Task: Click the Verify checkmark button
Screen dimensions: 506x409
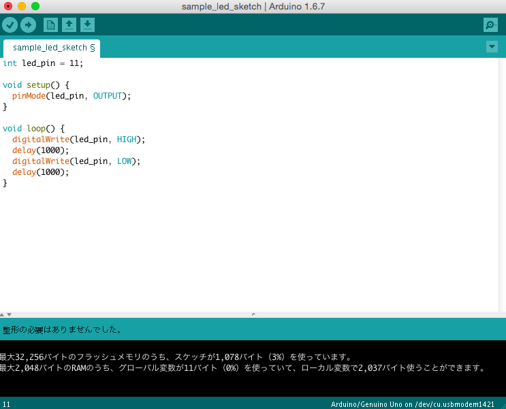Action: [10, 24]
